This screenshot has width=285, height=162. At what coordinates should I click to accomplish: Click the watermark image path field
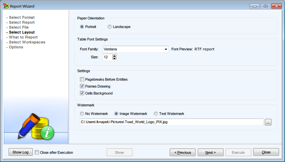pyautogui.click(x=171, y=122)
